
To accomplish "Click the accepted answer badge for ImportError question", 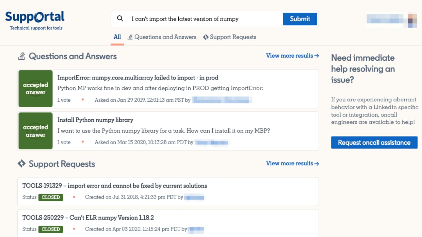I will pos(35,88).
